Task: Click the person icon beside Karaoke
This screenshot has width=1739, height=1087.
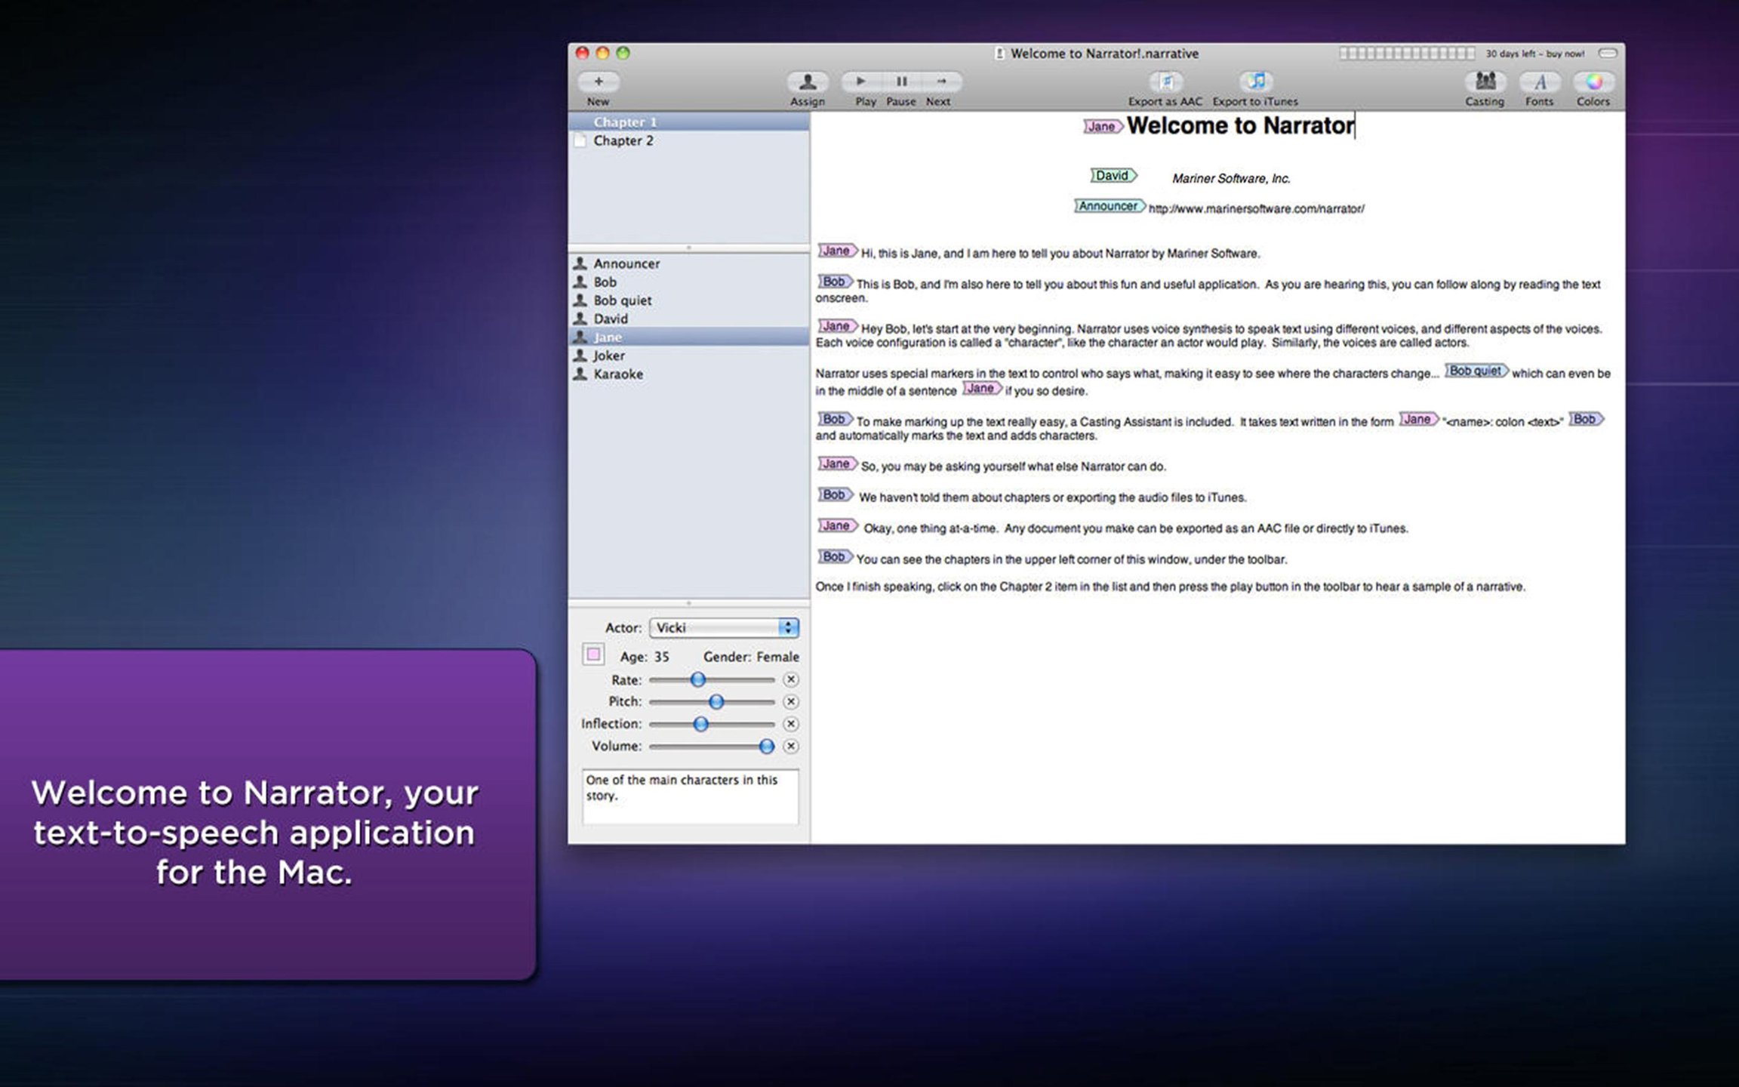Action: tap(580, 374)
